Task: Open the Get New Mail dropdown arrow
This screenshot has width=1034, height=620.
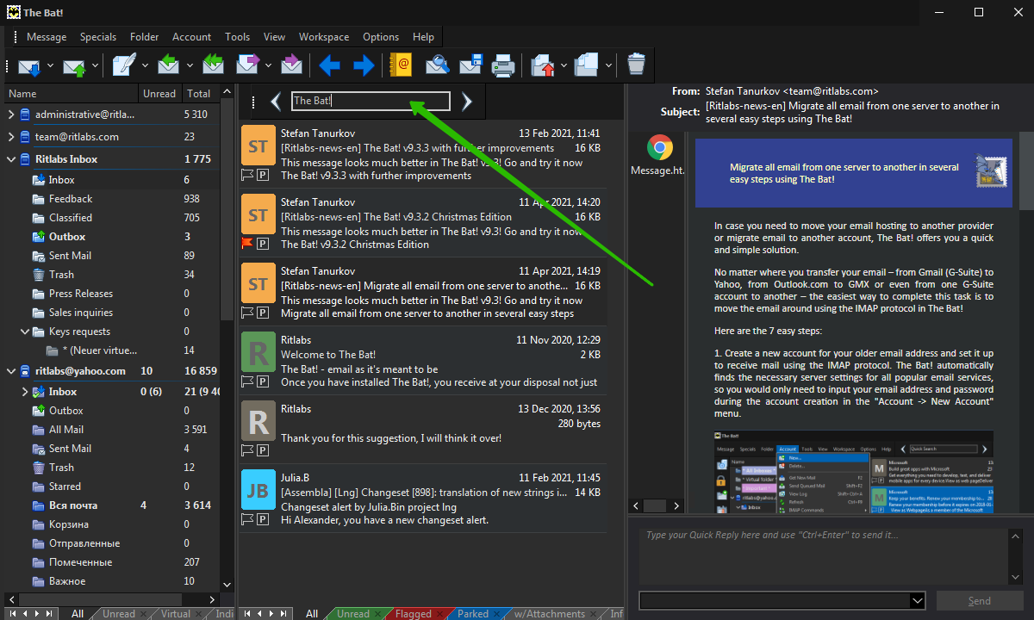Action: coord(51,65)
